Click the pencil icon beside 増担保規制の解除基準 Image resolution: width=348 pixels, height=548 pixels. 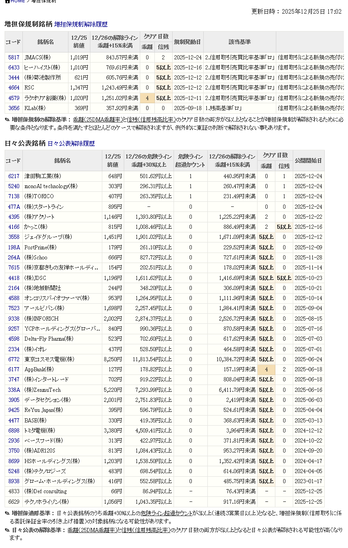(7, 120)
